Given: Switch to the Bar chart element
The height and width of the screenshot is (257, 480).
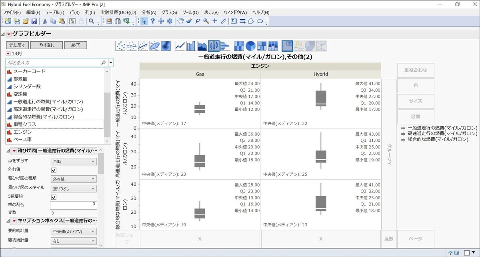Looking at the screenshot, I should pos(191,45).
